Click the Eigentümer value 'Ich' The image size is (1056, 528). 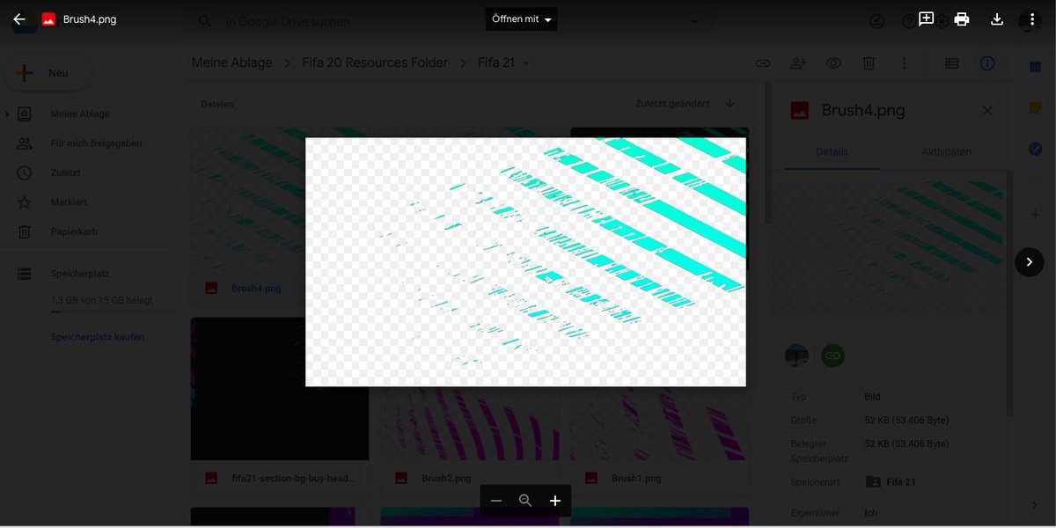[x=869, y=513]
